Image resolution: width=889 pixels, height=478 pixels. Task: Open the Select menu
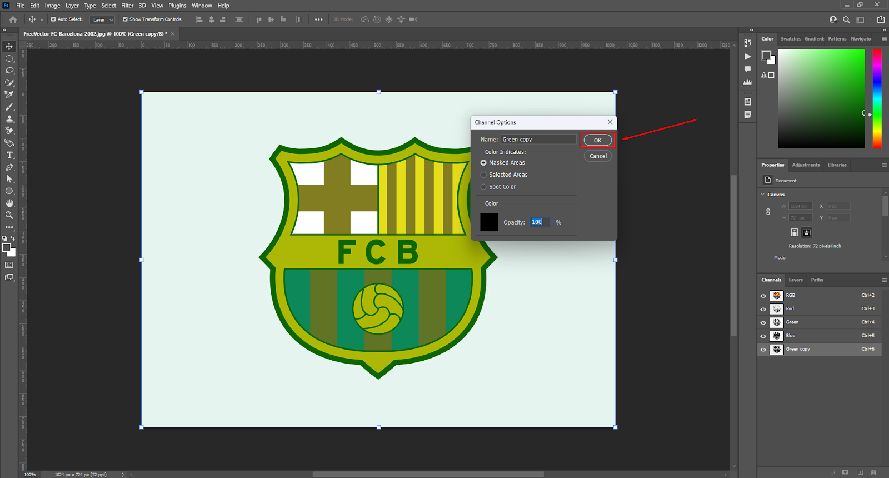(x=109, y=6)
